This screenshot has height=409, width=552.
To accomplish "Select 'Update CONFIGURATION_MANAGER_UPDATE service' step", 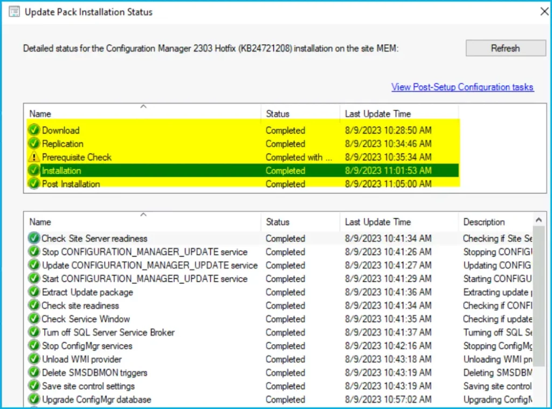I will pyautogui.click(x=150, y=265).
